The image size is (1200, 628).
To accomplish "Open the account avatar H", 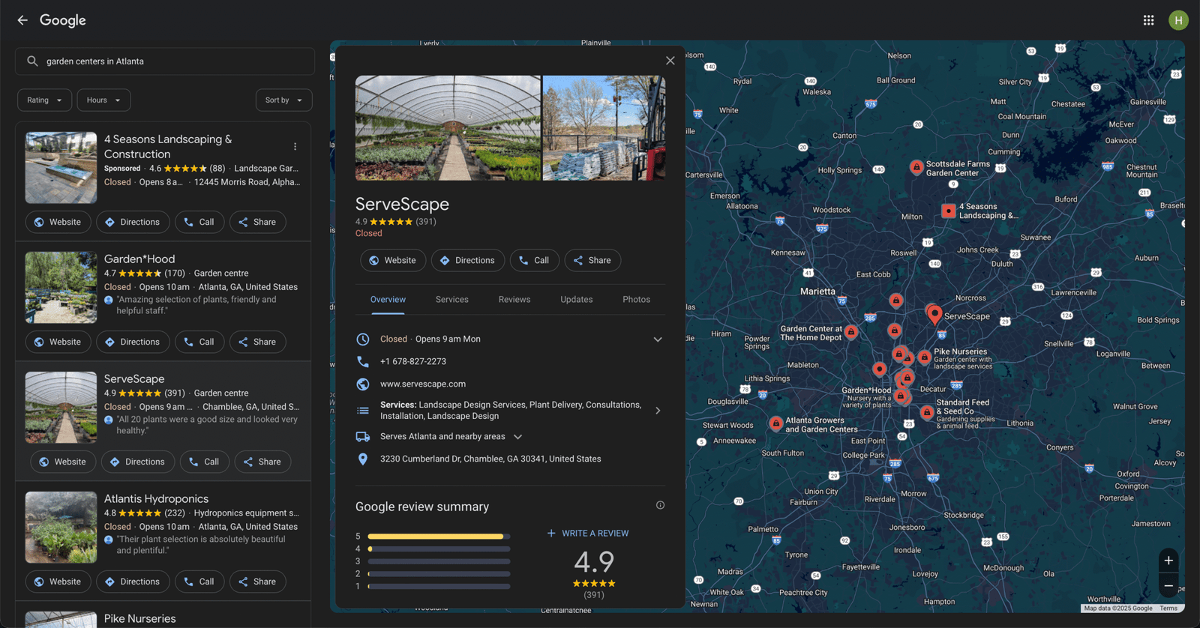I will click(1178, 20).
